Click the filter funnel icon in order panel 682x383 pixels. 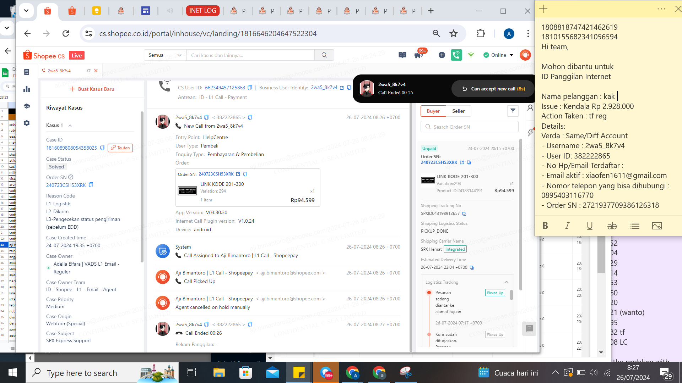513,111
